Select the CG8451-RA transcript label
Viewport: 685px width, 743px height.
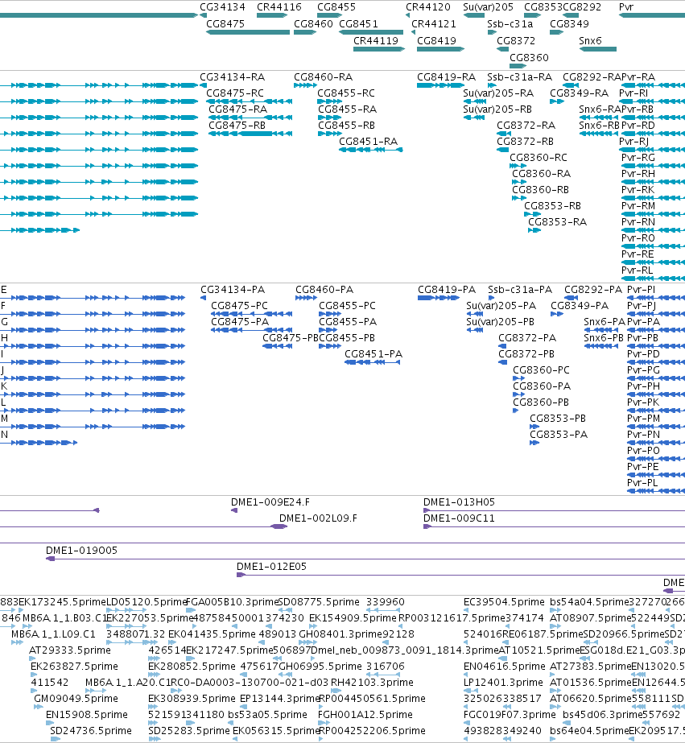[x=368, y=142]
